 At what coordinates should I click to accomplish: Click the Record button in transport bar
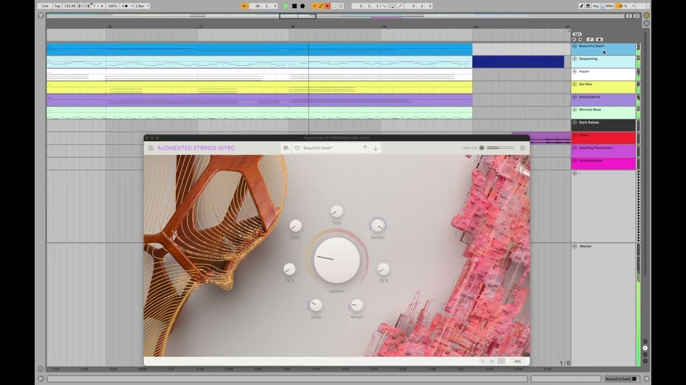tap(302, 6)
